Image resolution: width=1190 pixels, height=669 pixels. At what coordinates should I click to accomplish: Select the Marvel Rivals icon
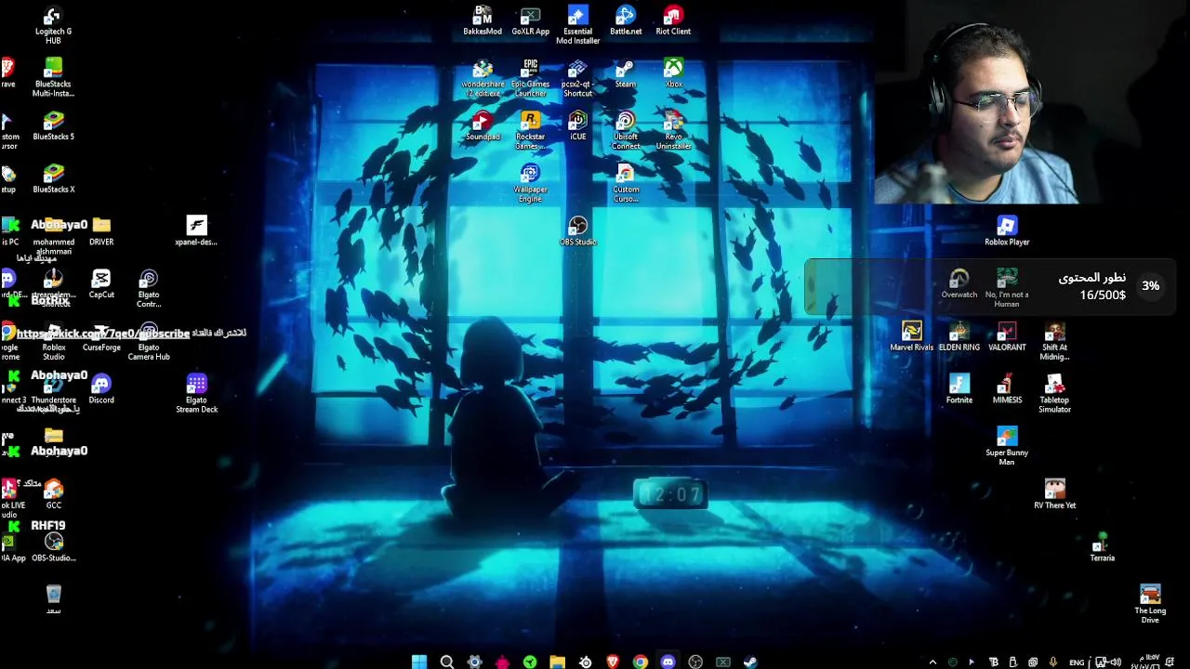[911, 336]
